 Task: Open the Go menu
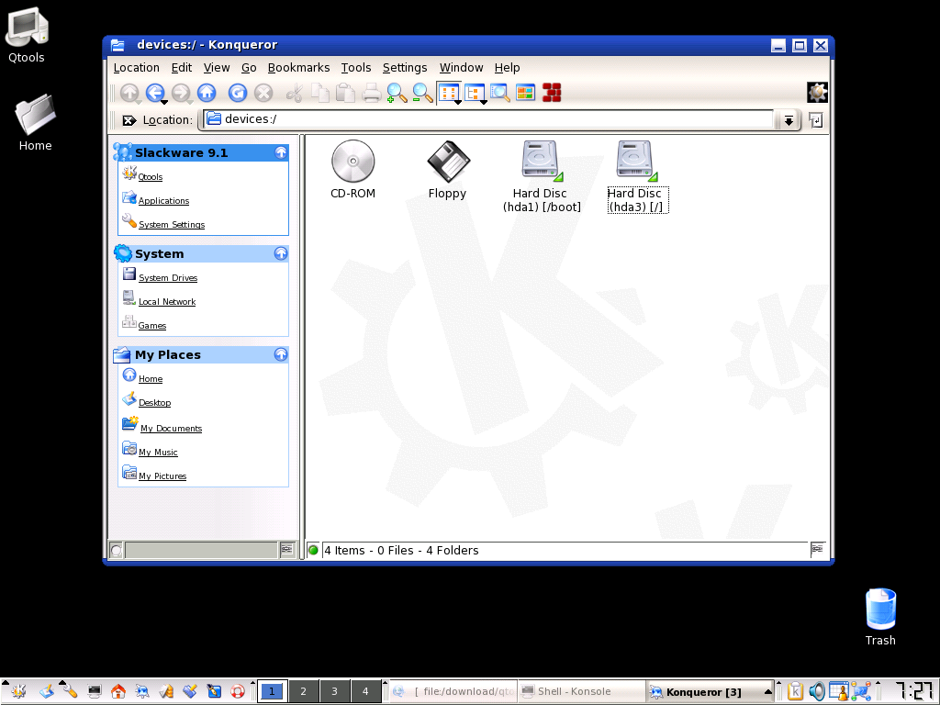(249, 68)
